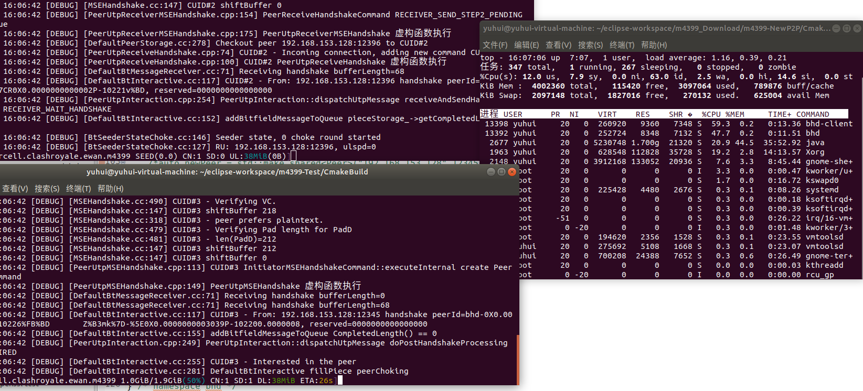863x391 pixels.
Task: Select the kworker/3+ process command
Action: (829, 227)
